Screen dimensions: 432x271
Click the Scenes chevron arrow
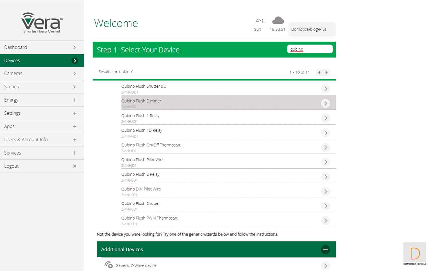[x=75, y=87]
